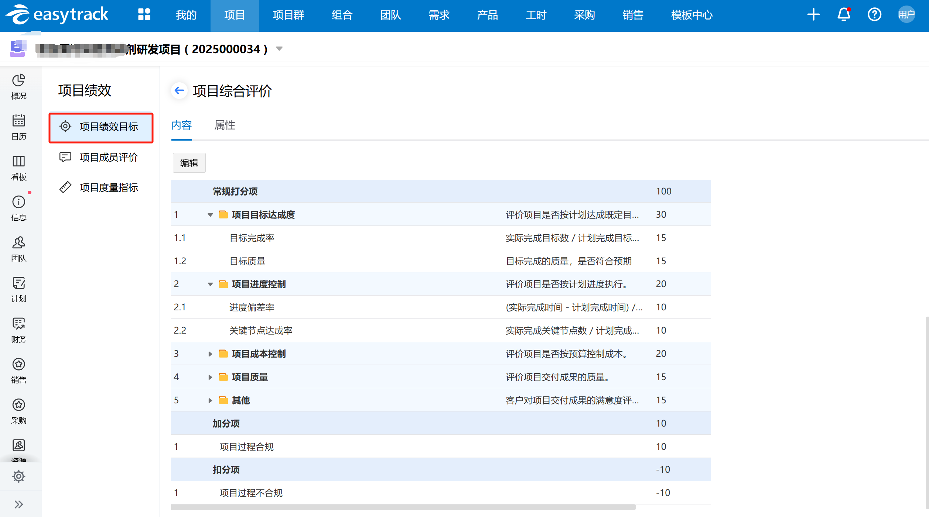
Task: Switch to the 属性 tab
Action: (225, 125)
